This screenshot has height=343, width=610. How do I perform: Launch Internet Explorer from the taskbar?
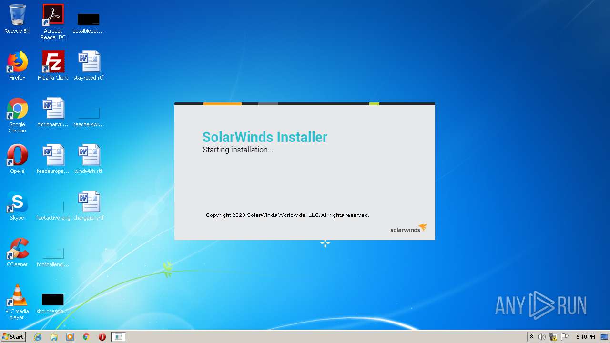pyautogui.click(x=38, y=337)
